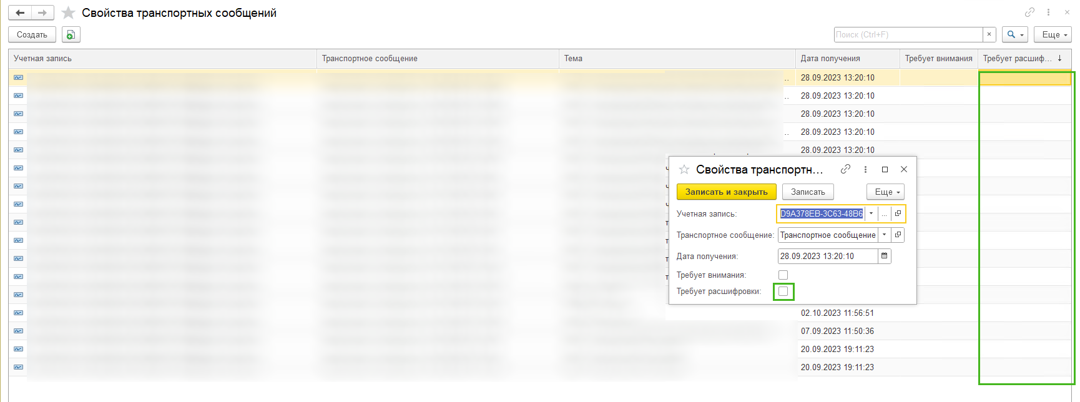Click the Дата получения date field
Image resolution: width=1080 pixels, height=402 pixels.
coord(828,256)
